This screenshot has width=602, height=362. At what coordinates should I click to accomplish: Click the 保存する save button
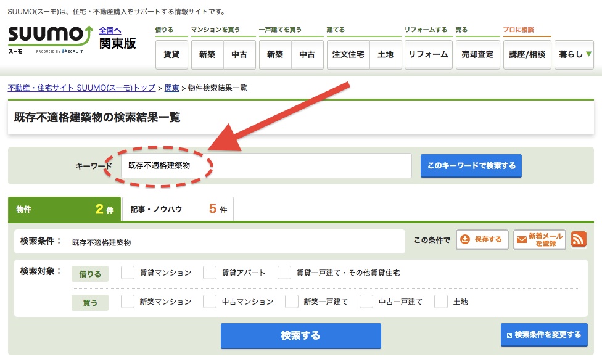point(482,239)
